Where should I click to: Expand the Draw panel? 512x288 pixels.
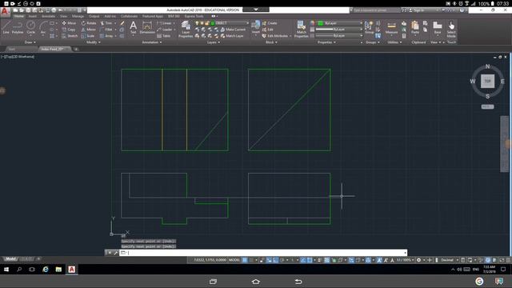pos(30,42)
